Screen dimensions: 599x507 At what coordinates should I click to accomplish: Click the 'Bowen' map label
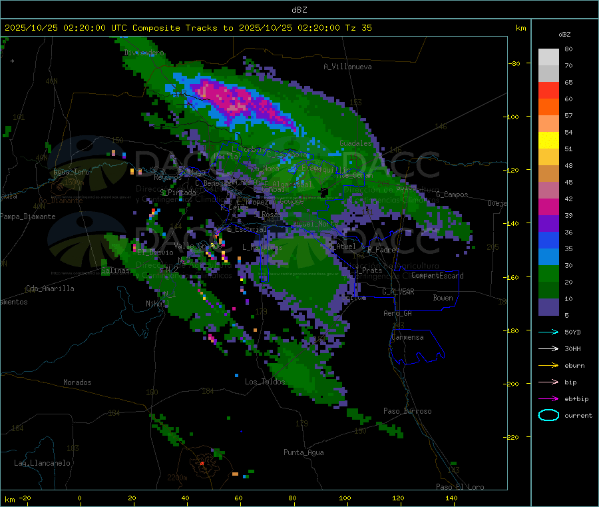click(443, 298)
